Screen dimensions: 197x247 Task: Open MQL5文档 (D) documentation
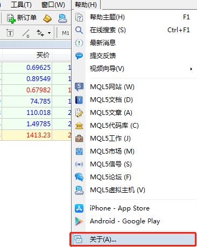coord(133,100)
